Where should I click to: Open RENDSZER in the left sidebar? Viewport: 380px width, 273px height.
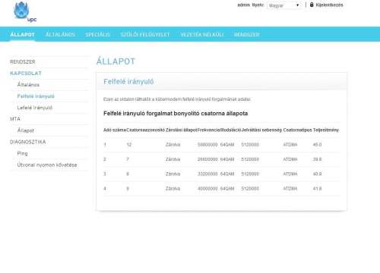click(x=23, y=61)
